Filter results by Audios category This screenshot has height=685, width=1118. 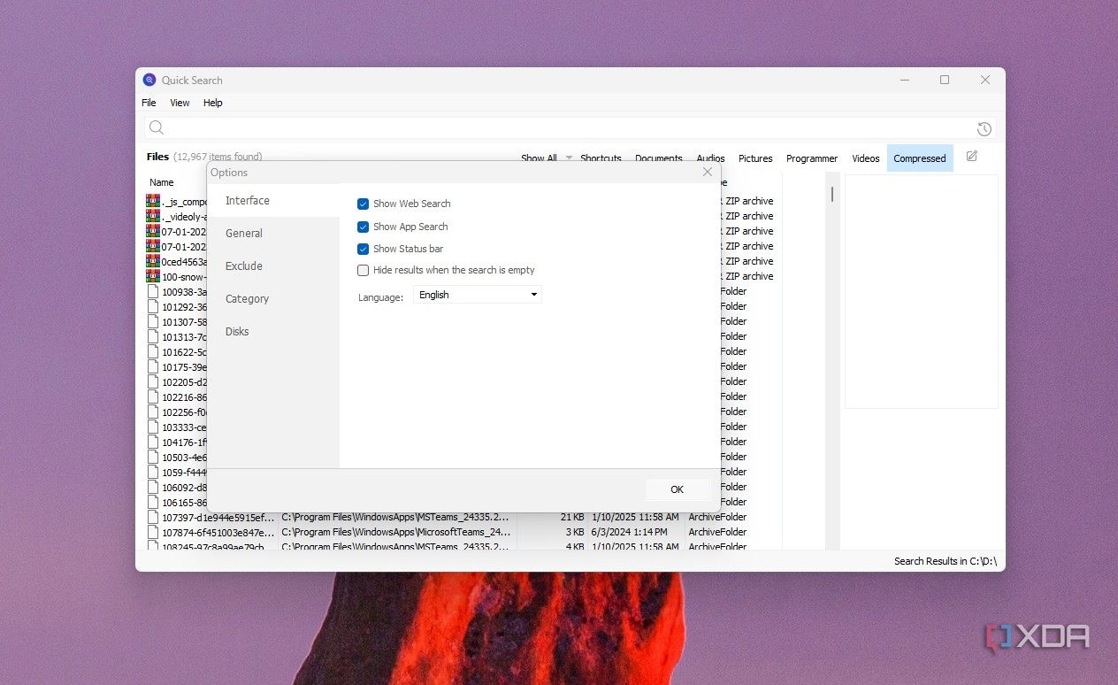point(710,159)
